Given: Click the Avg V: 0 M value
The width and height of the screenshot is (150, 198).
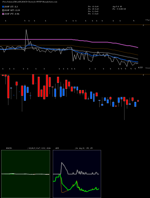Looking at the screenshot, I should coord(117,7).
